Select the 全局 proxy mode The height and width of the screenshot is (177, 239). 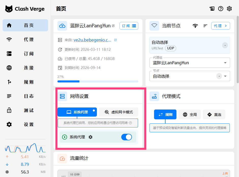click(x=189, y=114)
